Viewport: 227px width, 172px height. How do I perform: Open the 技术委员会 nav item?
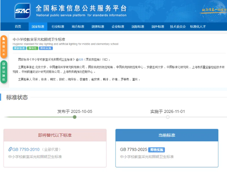178,27
